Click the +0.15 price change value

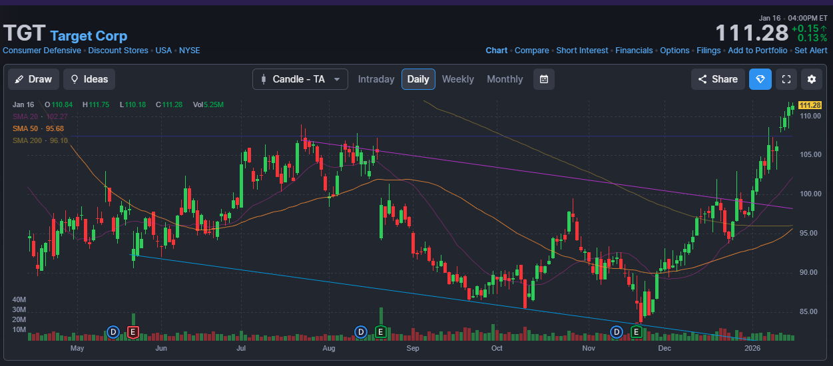pyautogui.click(x=806, y=29)
